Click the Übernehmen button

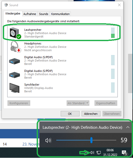(x=112, y=114)
